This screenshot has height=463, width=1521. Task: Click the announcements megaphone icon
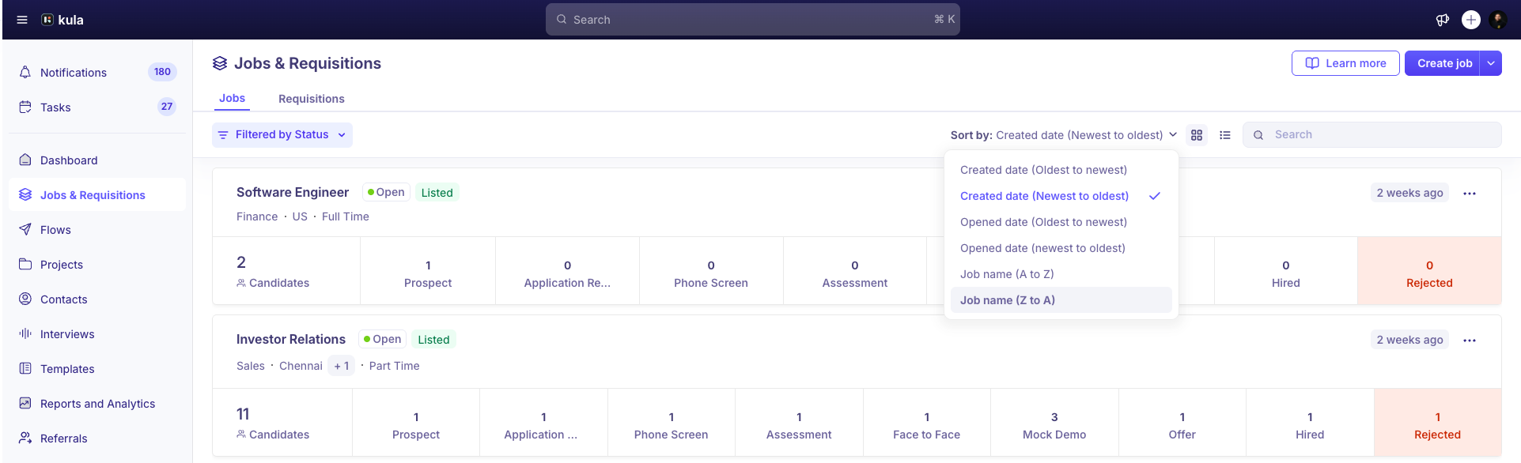[1442, 20]
